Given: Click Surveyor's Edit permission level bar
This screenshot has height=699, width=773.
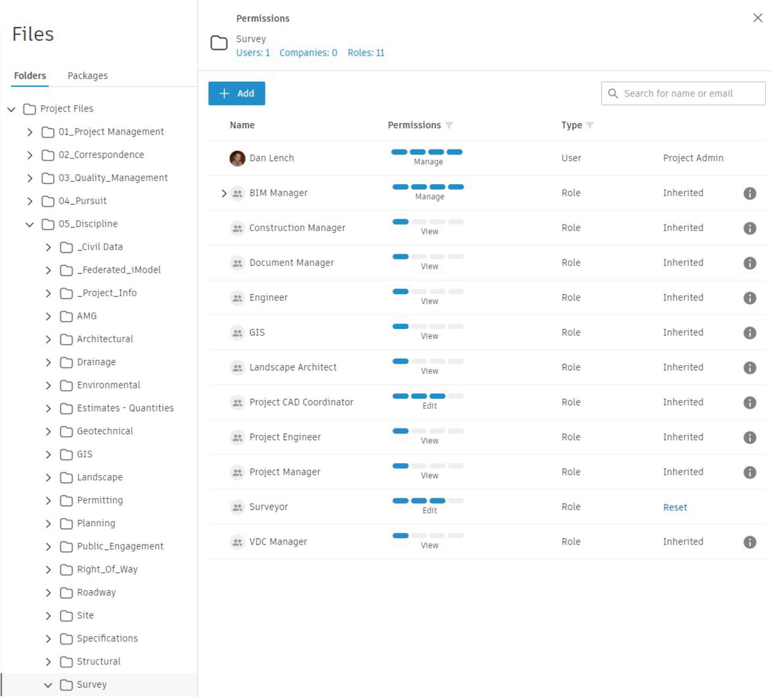Looking at the screenshot, I should [428, 501].
